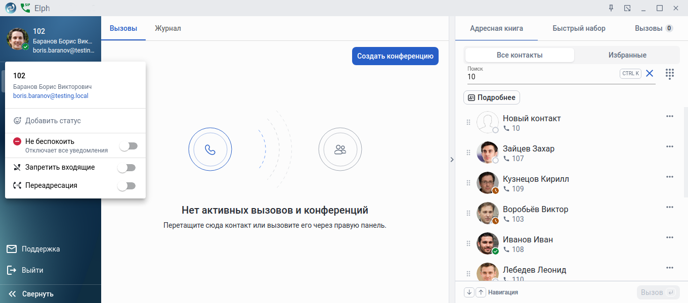Click the conference group icon in center
Screen dimensions: 688x303
click(340, 149)
